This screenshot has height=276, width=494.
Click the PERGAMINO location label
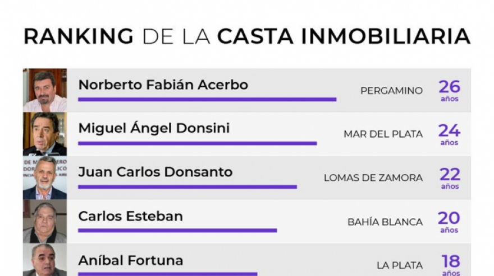tap(392, 91)
